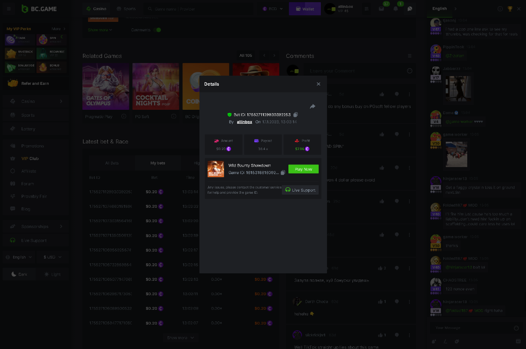This screenshot has width=526, height=349.
Task: Select the My bets tab
Action: coord(158,163)
